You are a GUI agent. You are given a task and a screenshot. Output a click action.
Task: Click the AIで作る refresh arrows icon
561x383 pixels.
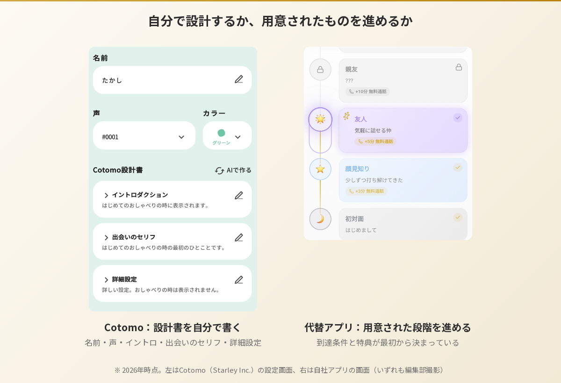click(219, 170)
